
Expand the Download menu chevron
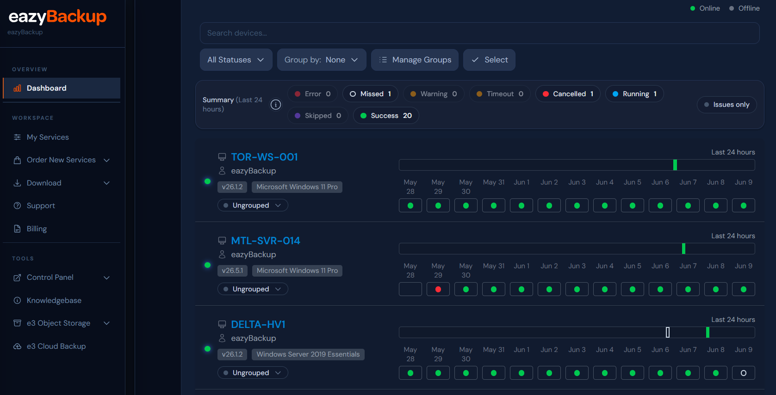[x=107, y=183]
